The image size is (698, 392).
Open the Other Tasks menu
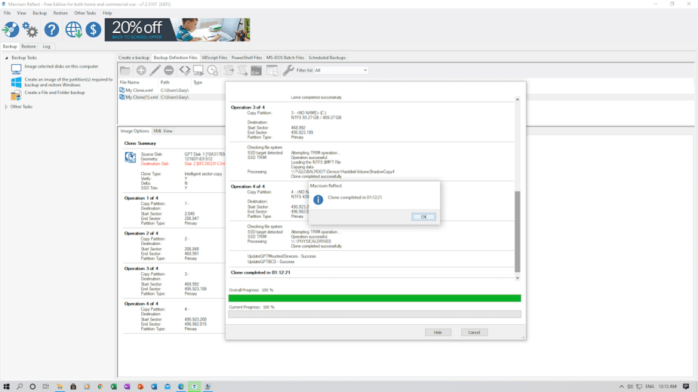point(85,13)
